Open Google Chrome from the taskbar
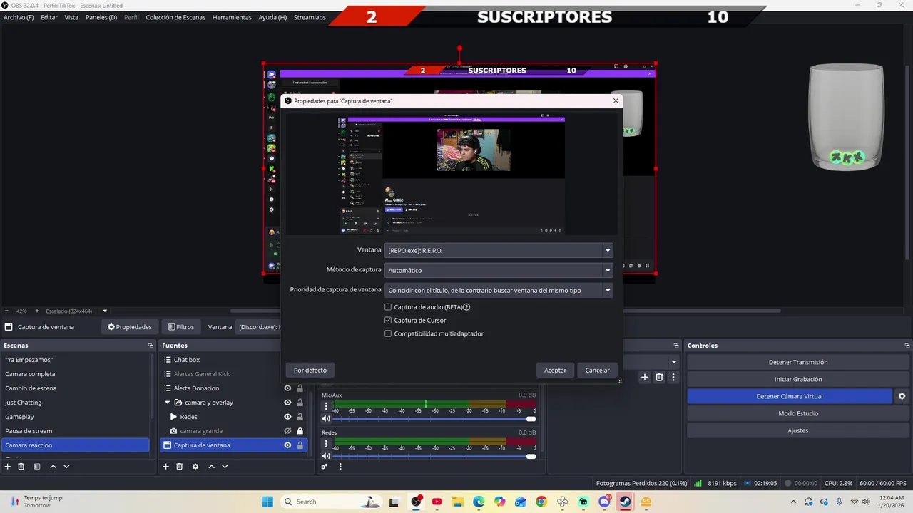Image resolution: width=913 pixels, height=513 pixels. 541,502
